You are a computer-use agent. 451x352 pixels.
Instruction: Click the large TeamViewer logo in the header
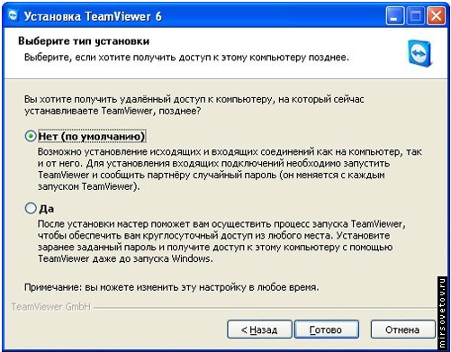420,54
